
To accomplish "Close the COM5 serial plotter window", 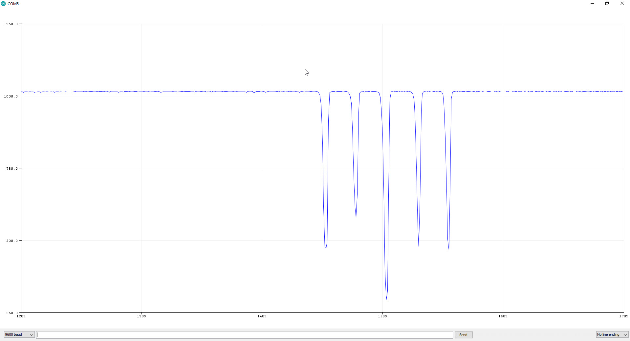I will pos(622,4).
